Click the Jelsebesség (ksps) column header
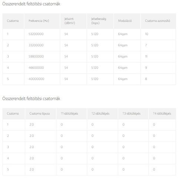Viewport: 178px width, 178px height. point(99,21)
